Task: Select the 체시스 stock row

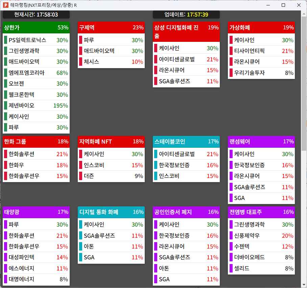Action: 111,62
